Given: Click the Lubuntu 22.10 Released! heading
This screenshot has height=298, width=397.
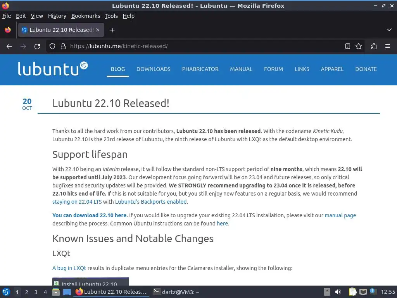Looking at the screenshot, I should [111, 103].
